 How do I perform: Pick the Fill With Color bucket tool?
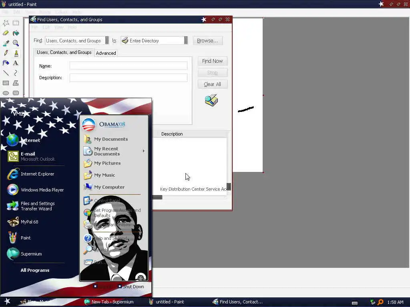(x=16, y=33)
